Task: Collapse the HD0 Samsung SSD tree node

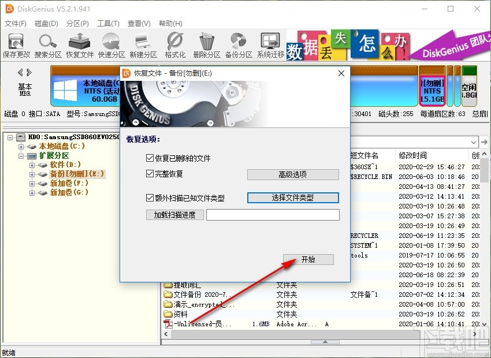Action: click(10, 137)
